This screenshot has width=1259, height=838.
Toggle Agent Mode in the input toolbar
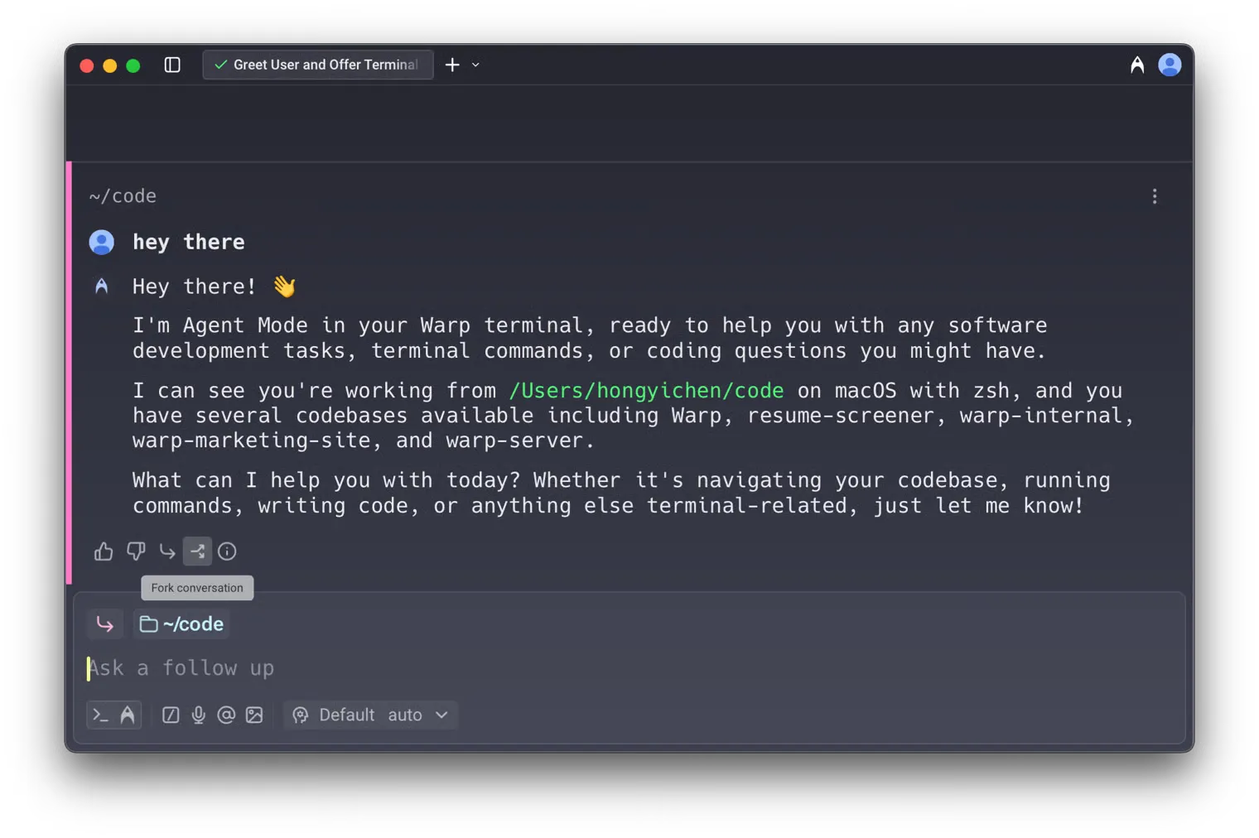coord(127,715)
